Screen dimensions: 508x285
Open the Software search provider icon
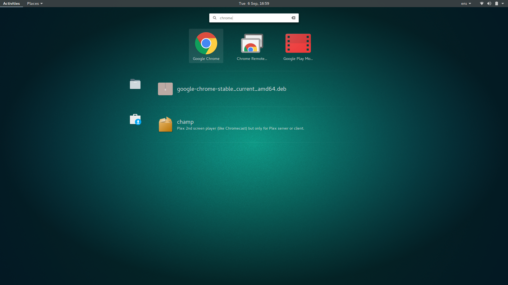point(135,119)
